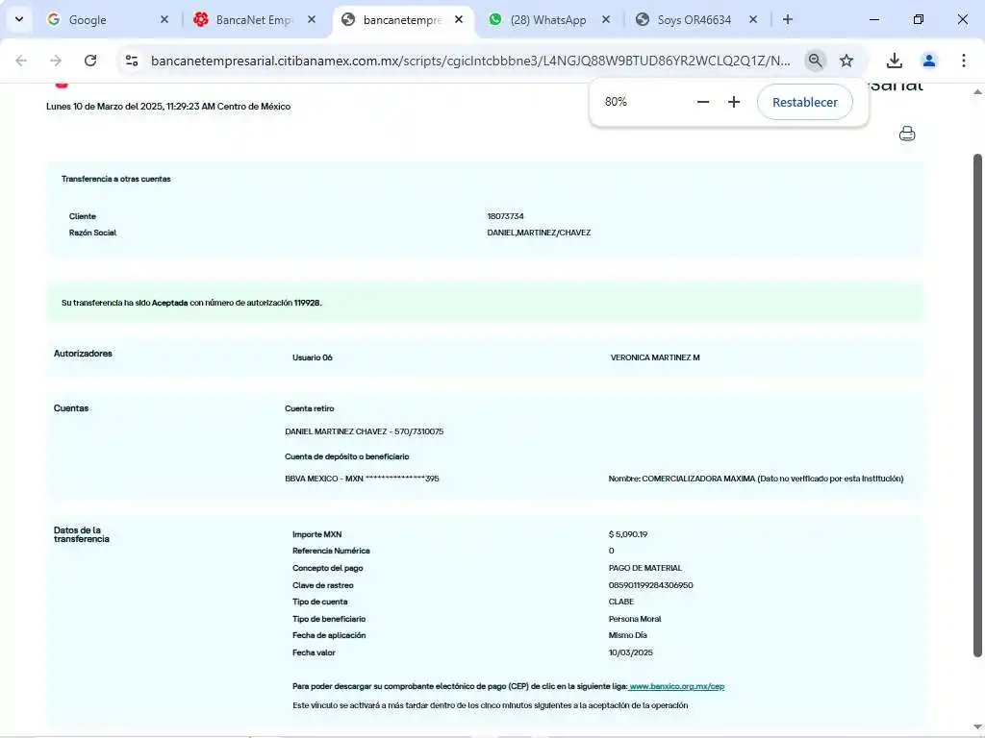The image size is (985, 738).
Task: Reload the page with the refresh icon
Action: (90, 61)
